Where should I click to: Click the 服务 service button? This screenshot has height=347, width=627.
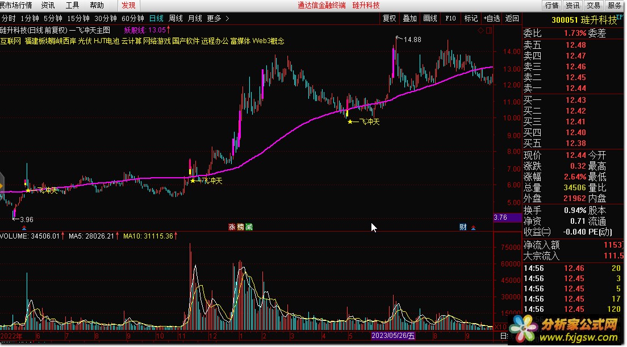pyautogui.click(x=615, y=5)
